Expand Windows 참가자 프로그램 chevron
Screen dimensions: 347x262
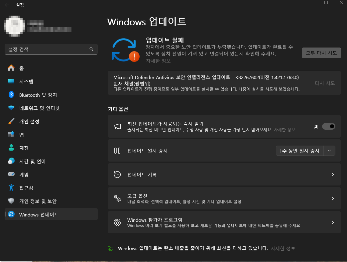click(x=333, y=222)
